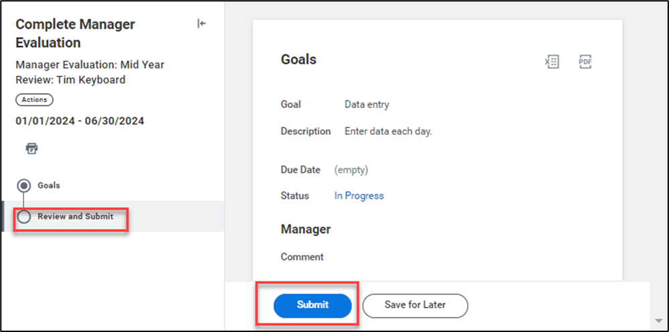Screen dimensions: 669x332
Task: Select the Review and Submit step circle
Action: pyautogui.click(x=25, y=217)
